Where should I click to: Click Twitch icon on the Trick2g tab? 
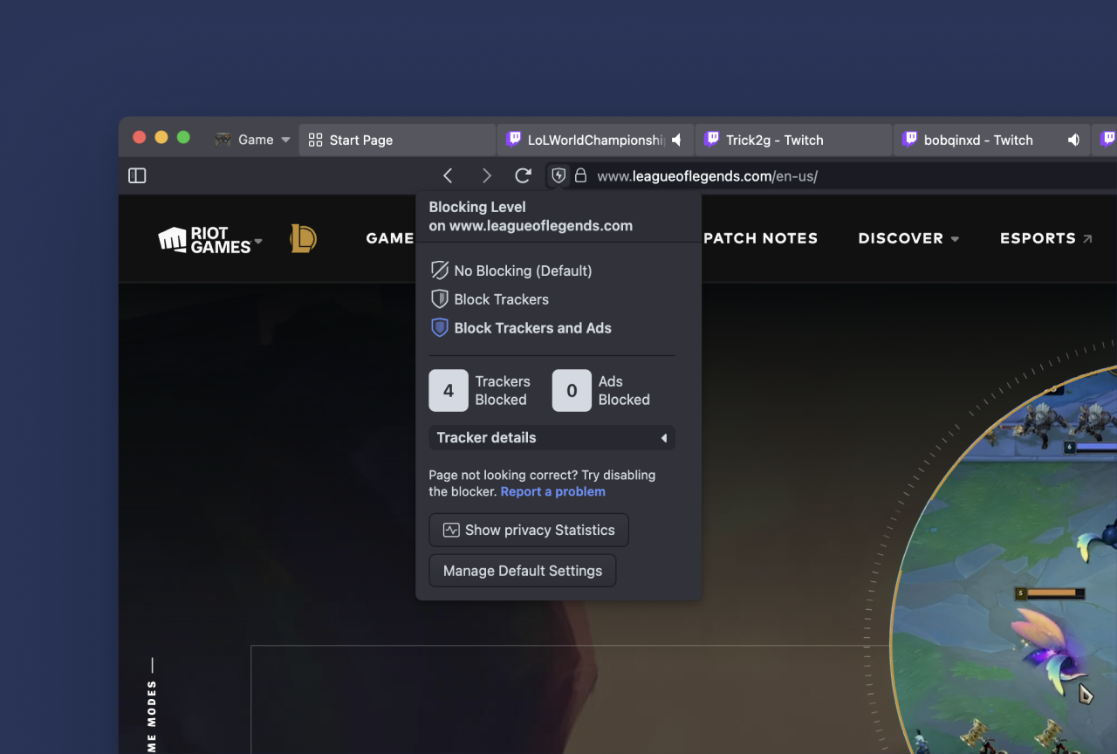click(712, 140)
